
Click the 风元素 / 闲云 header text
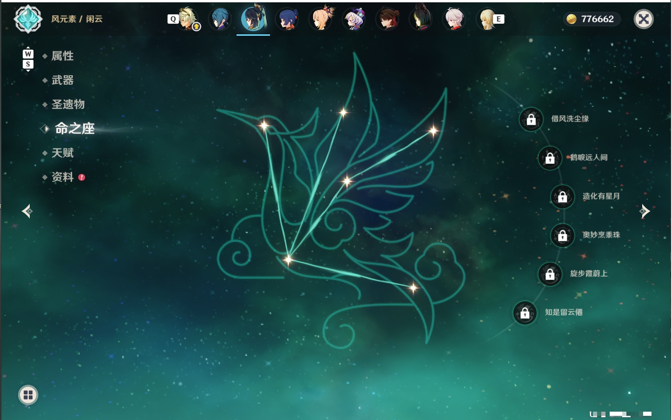pos(77,19)
